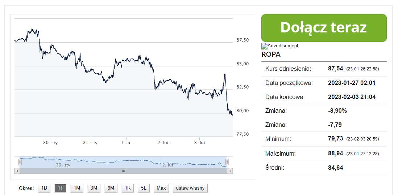Switch chart to 1M period
The height and width of the screenshot is (195, 394).
77,188
